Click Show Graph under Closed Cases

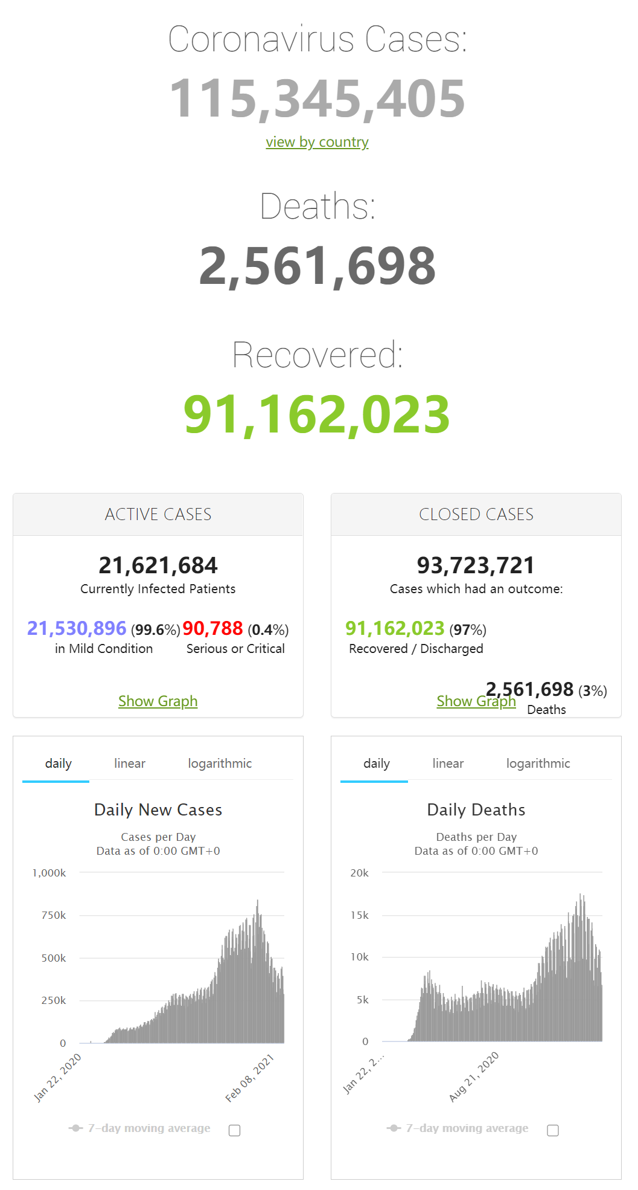[x=476, y=701]
